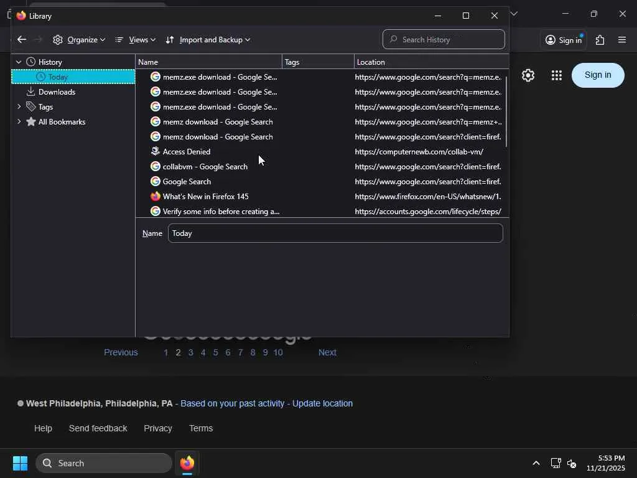This screenshot has height=478, width=637.
Task: Sort by the Tags column header
Action: pos(318,62)
